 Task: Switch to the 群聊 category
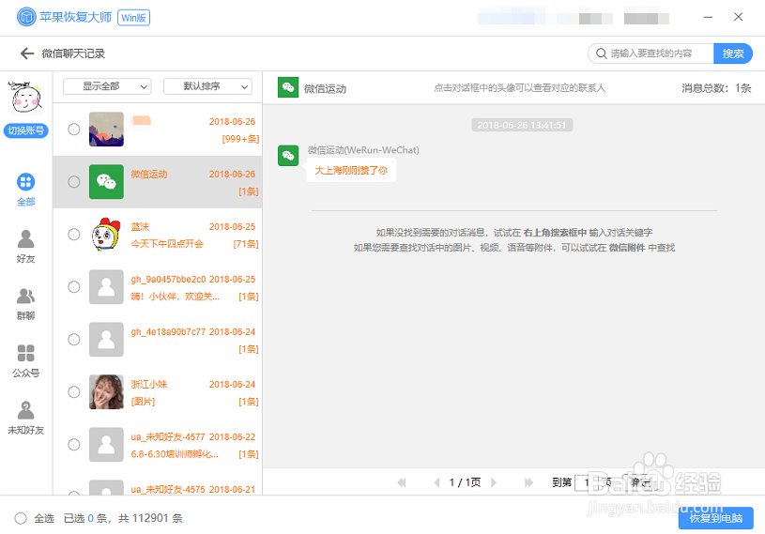pyautogui.click(x=26, y=303)
